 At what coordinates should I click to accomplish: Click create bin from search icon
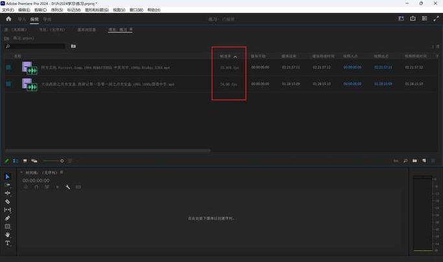(x=73, y=46)
